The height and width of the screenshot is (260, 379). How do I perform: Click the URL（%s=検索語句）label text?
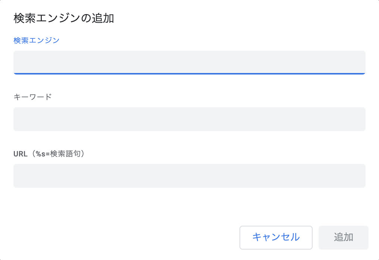click(x=49, y=153)
